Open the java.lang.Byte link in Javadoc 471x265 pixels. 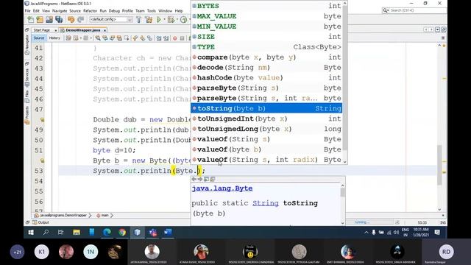coord(222,188)
